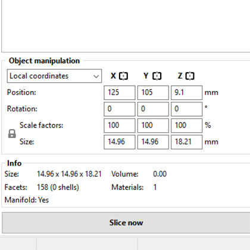Click the Size Y field showing 14.96
250x250 pixels.
(x=153, y=142)
